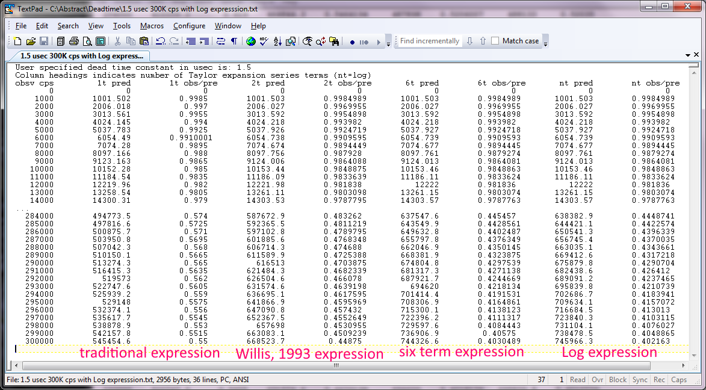Click the Paste clipboard icon

point(144,42)
